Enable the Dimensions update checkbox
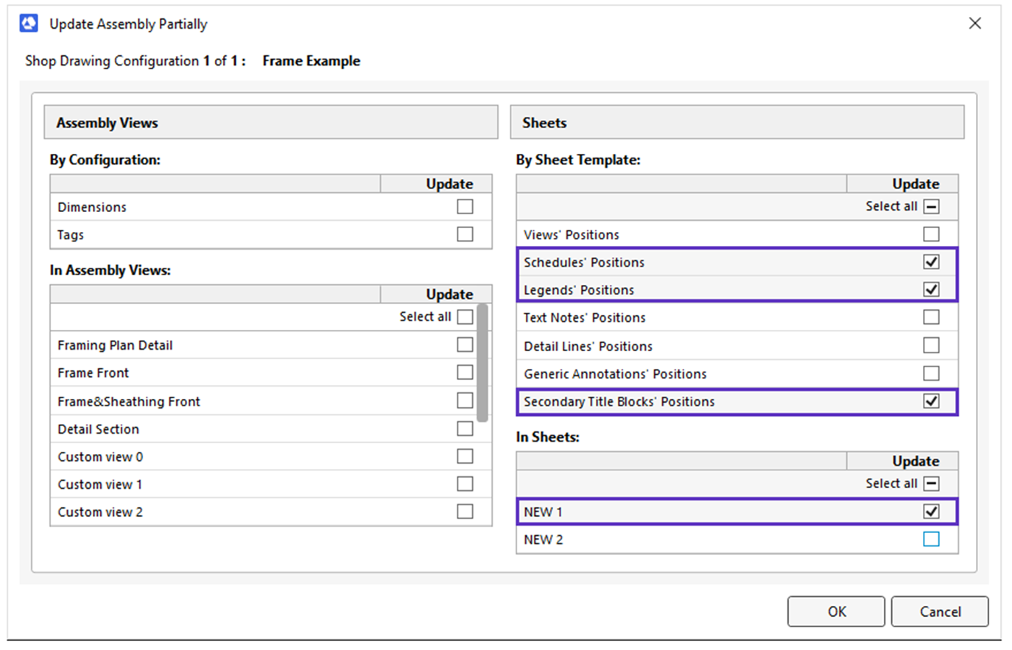1012x650 pixels. tap(465, 207)
